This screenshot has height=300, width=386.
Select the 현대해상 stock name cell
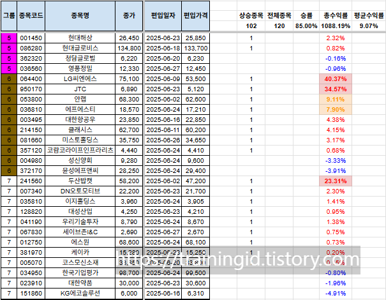pos(80,38)
